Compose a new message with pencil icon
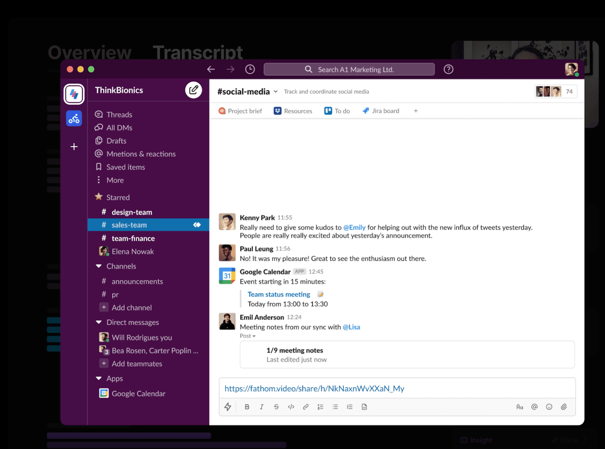 click(x=194, y=90)
